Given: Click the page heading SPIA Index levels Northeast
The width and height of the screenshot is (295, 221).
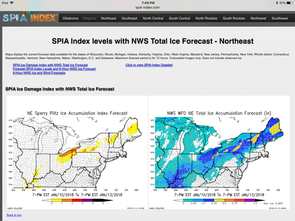Looking at the screenshot, I should click(x=153, y=41).
